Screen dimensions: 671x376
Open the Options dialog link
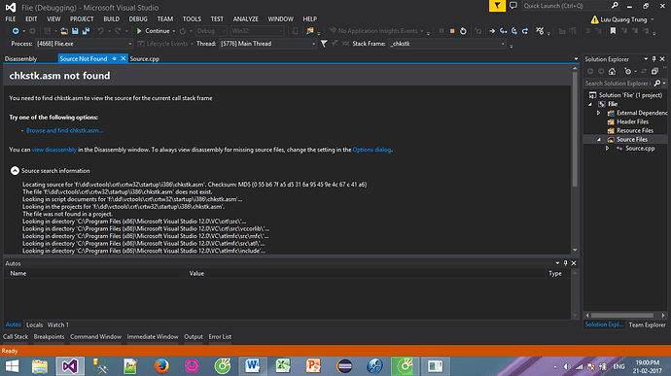371,150
